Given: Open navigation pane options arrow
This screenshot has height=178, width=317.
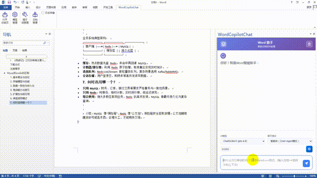Looking at the screenshot, I should 46,34.
